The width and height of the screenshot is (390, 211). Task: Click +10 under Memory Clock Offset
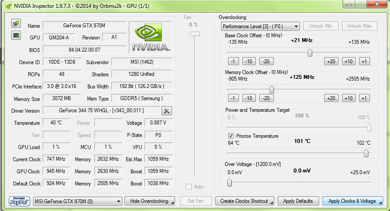349,98
